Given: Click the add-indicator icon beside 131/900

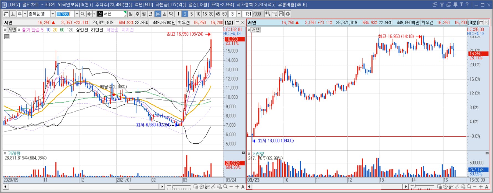Looking at the screenshot, I should coord(268,14).
